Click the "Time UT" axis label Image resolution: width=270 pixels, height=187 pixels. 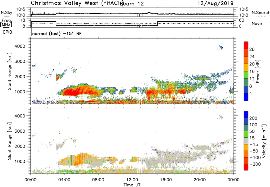click(132, 185)
